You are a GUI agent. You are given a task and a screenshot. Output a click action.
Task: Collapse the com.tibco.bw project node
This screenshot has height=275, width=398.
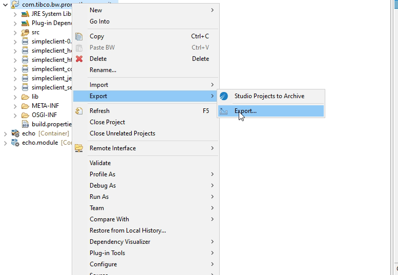pos(6,5)
